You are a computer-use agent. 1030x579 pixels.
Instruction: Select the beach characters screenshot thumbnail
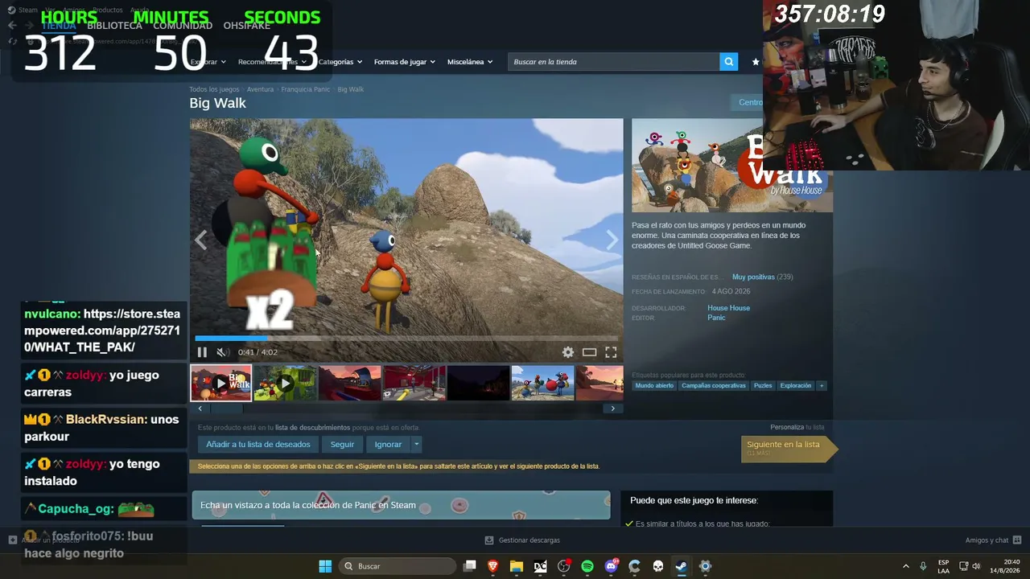(542, 383)
